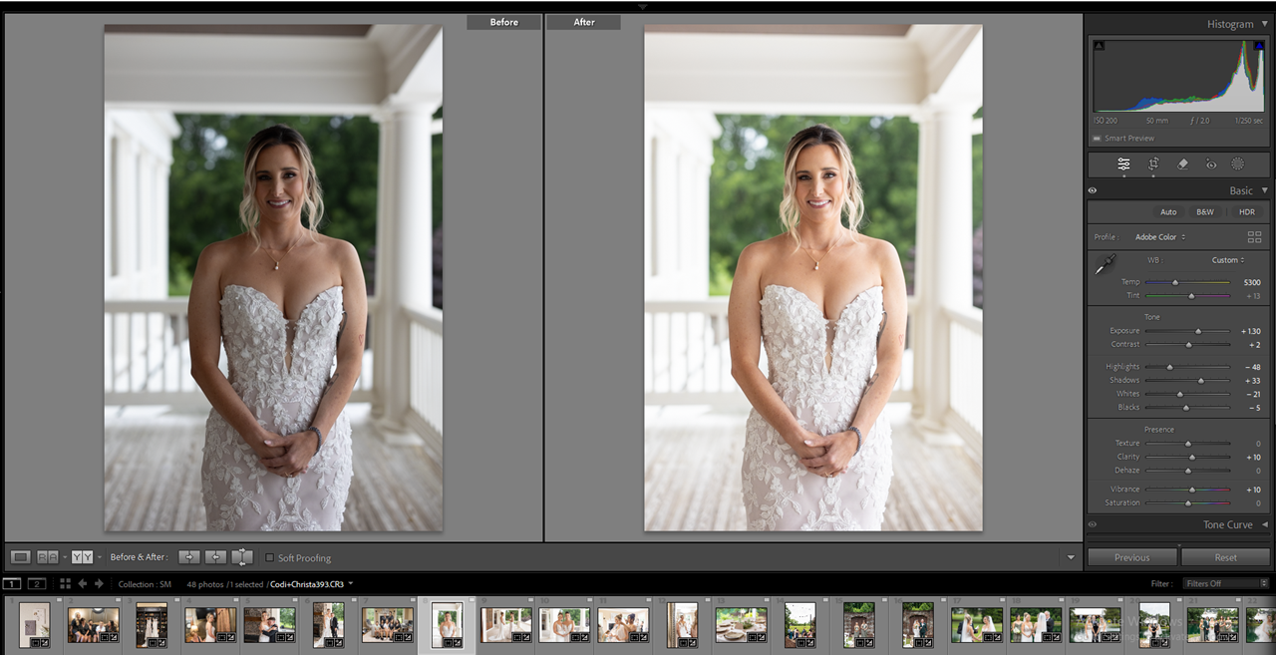Click the Before view label
The height and width of the screenshot is (655, 1276).
coord(504,22)
